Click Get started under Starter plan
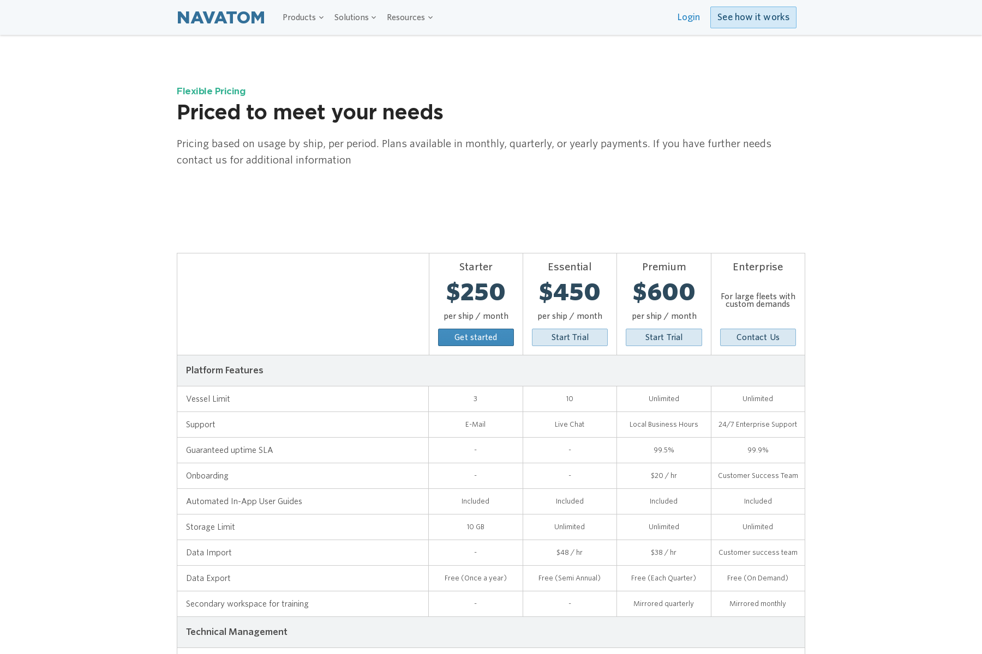The width and height of the screenshot is (982, 654). 476,337
